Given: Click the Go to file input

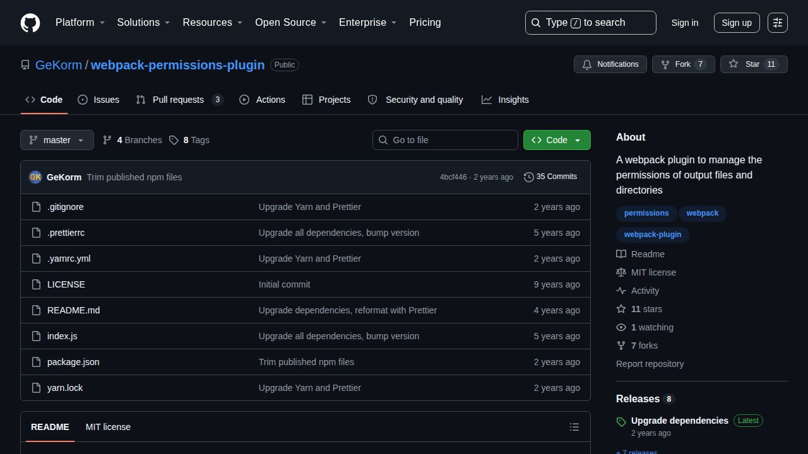Looking at the screenshot, I should click(445, 140).
